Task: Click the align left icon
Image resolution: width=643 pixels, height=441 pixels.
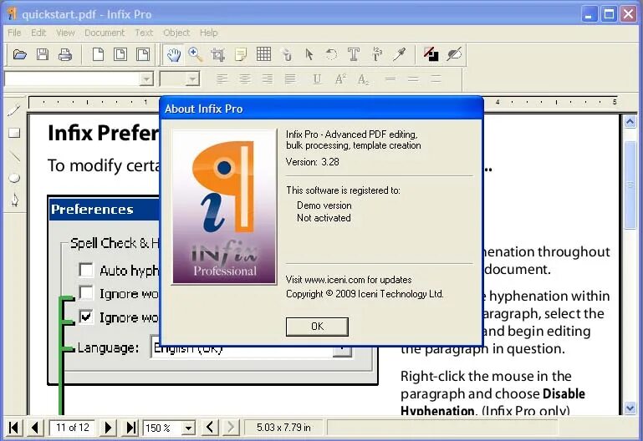Action: pyautogui.click(x=222, y=79)
